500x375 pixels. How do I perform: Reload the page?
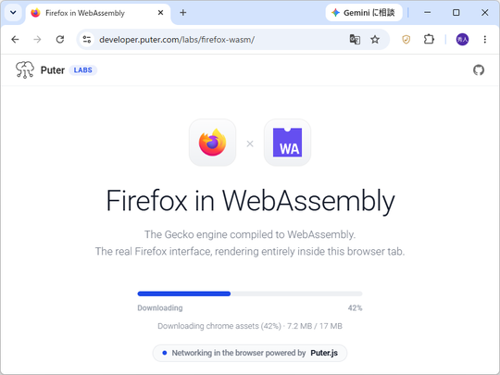(60, 40)
